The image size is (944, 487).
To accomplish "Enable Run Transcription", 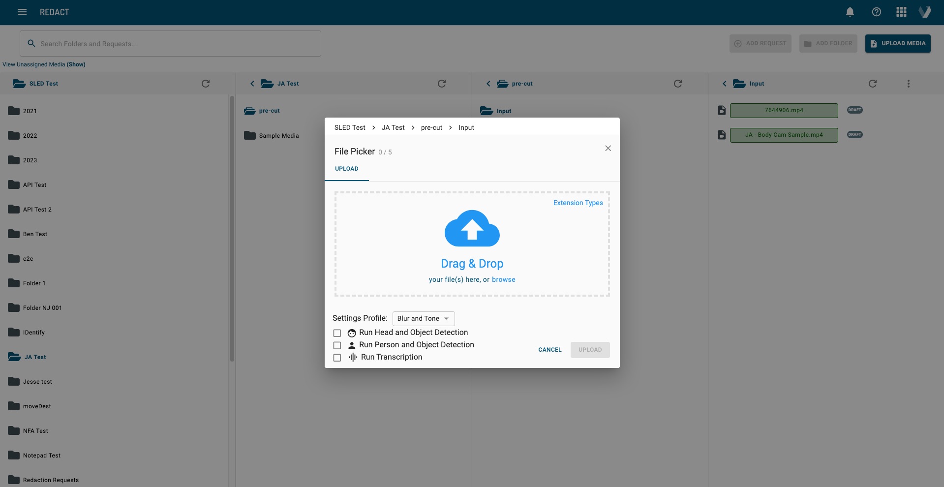I will (337, 358).
